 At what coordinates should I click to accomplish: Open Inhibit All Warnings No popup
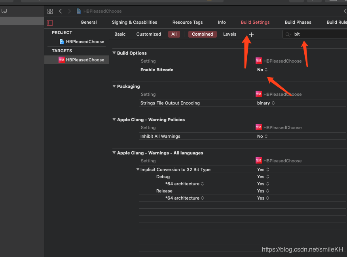262,136
